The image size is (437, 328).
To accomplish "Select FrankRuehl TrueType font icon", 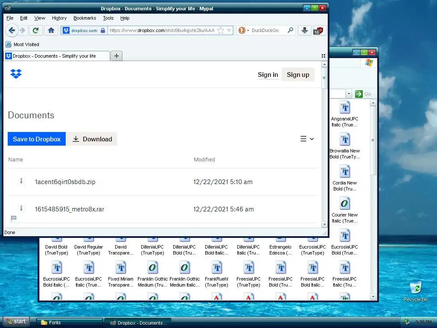I will (x=216, y=267).
